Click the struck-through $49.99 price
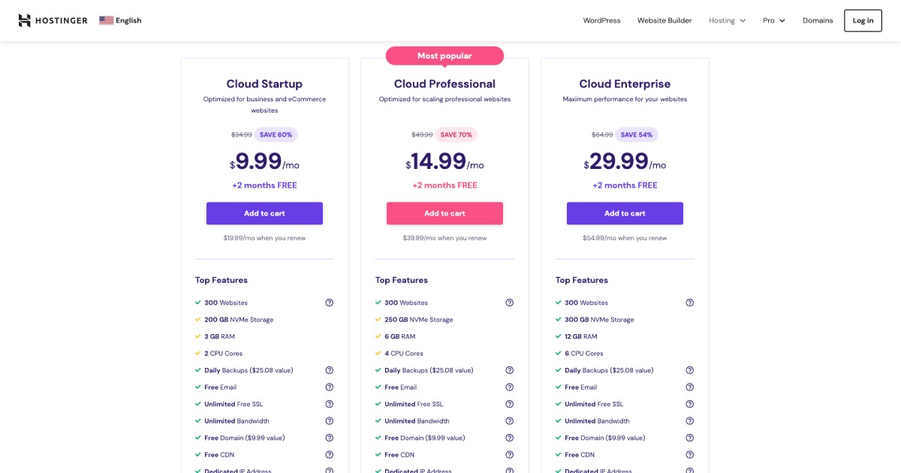Screen dimensions: 901x473 (422, 135)
